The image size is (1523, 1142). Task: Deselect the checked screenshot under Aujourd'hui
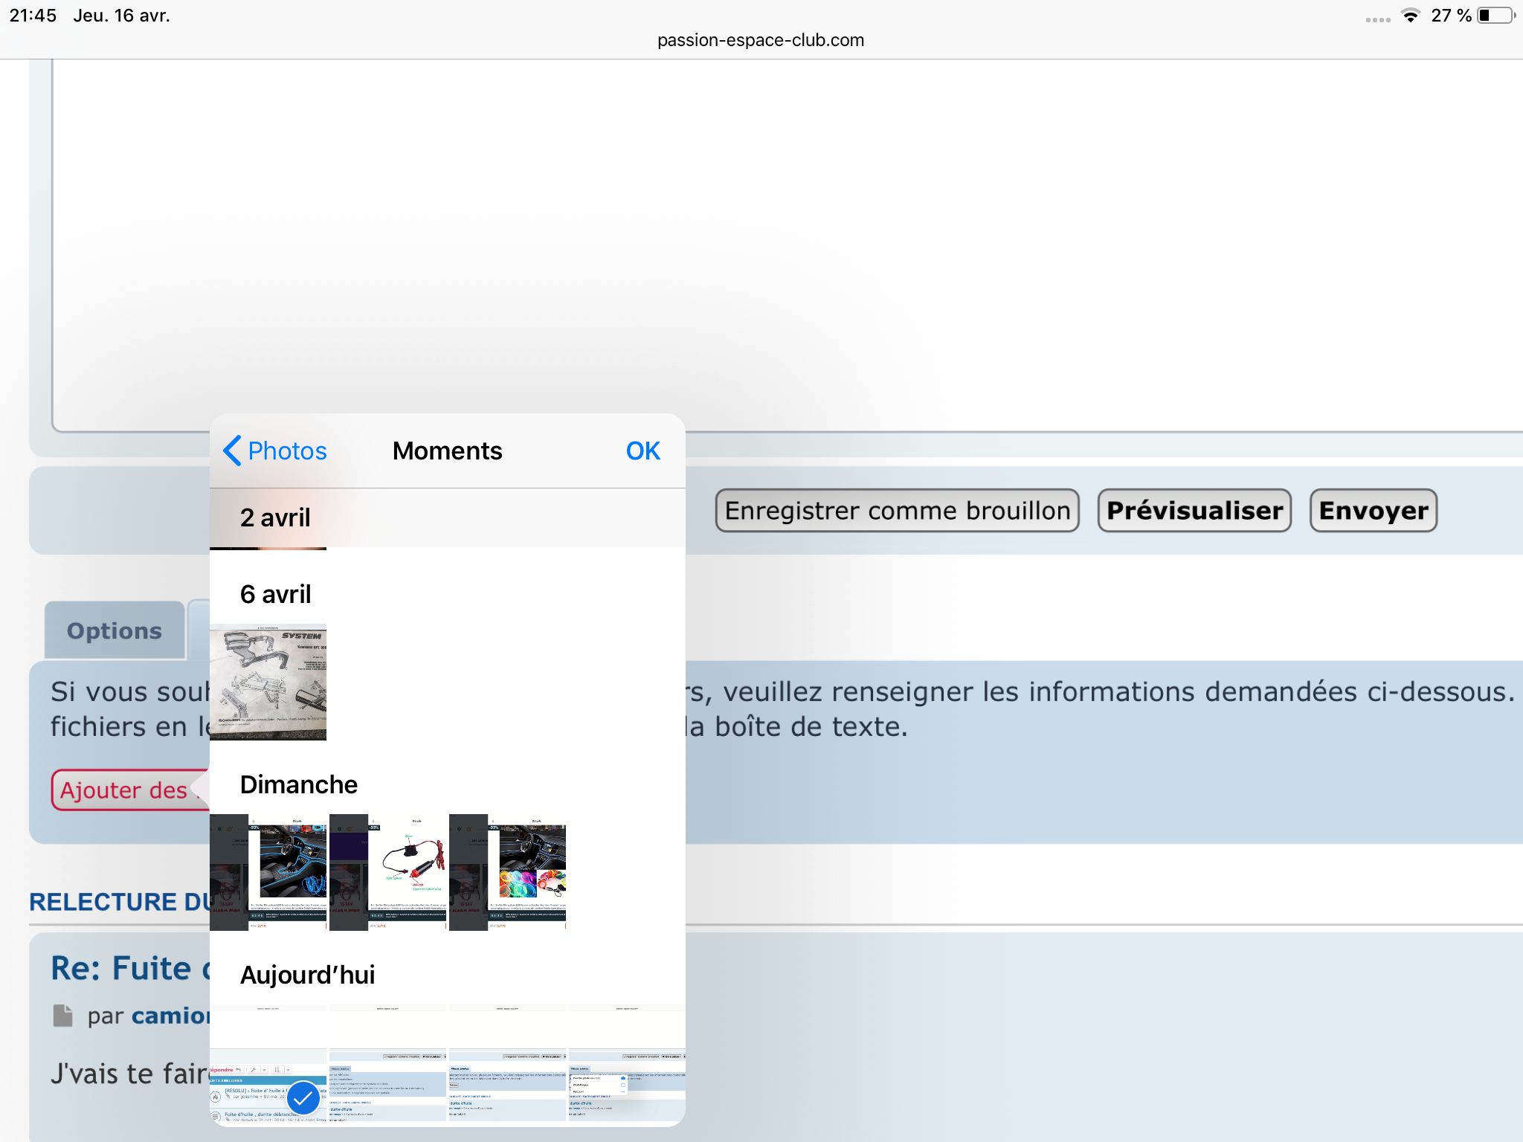click(x=268, y=1063)
